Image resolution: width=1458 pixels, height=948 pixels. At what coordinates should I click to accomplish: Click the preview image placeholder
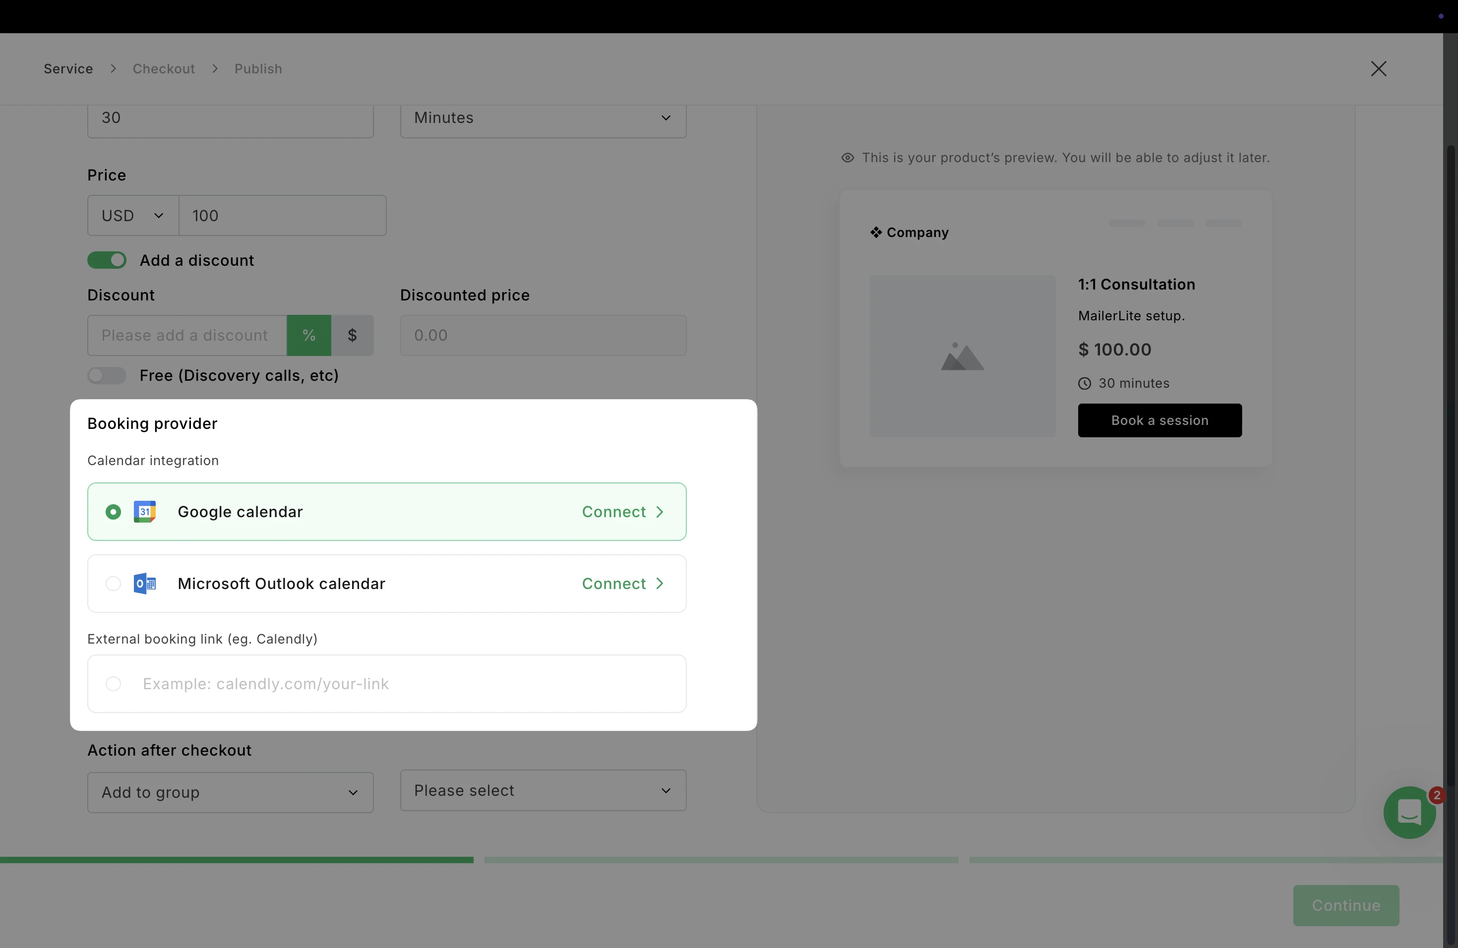click(963, 356)
